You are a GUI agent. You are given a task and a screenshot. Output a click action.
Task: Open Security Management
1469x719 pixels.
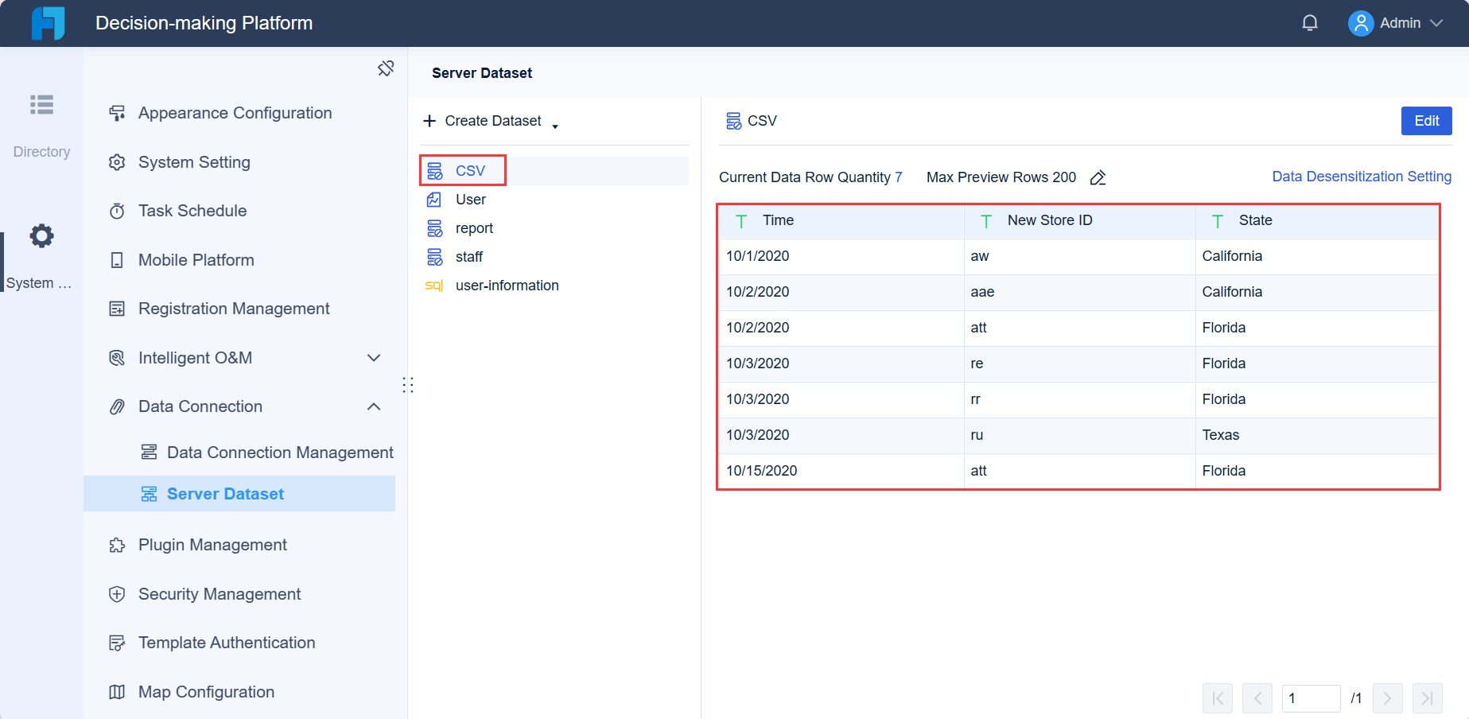click(x=220, y=594)
